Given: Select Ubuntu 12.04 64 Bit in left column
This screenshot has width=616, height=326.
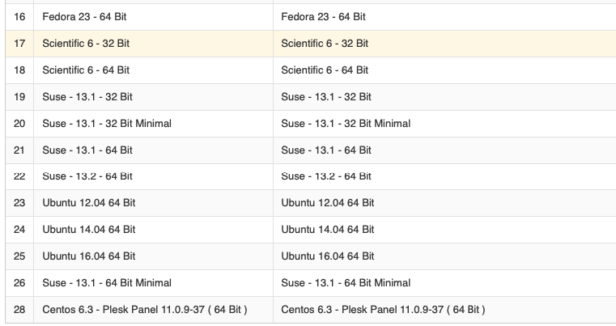Looking at the screenshot, I should [89, 202].
